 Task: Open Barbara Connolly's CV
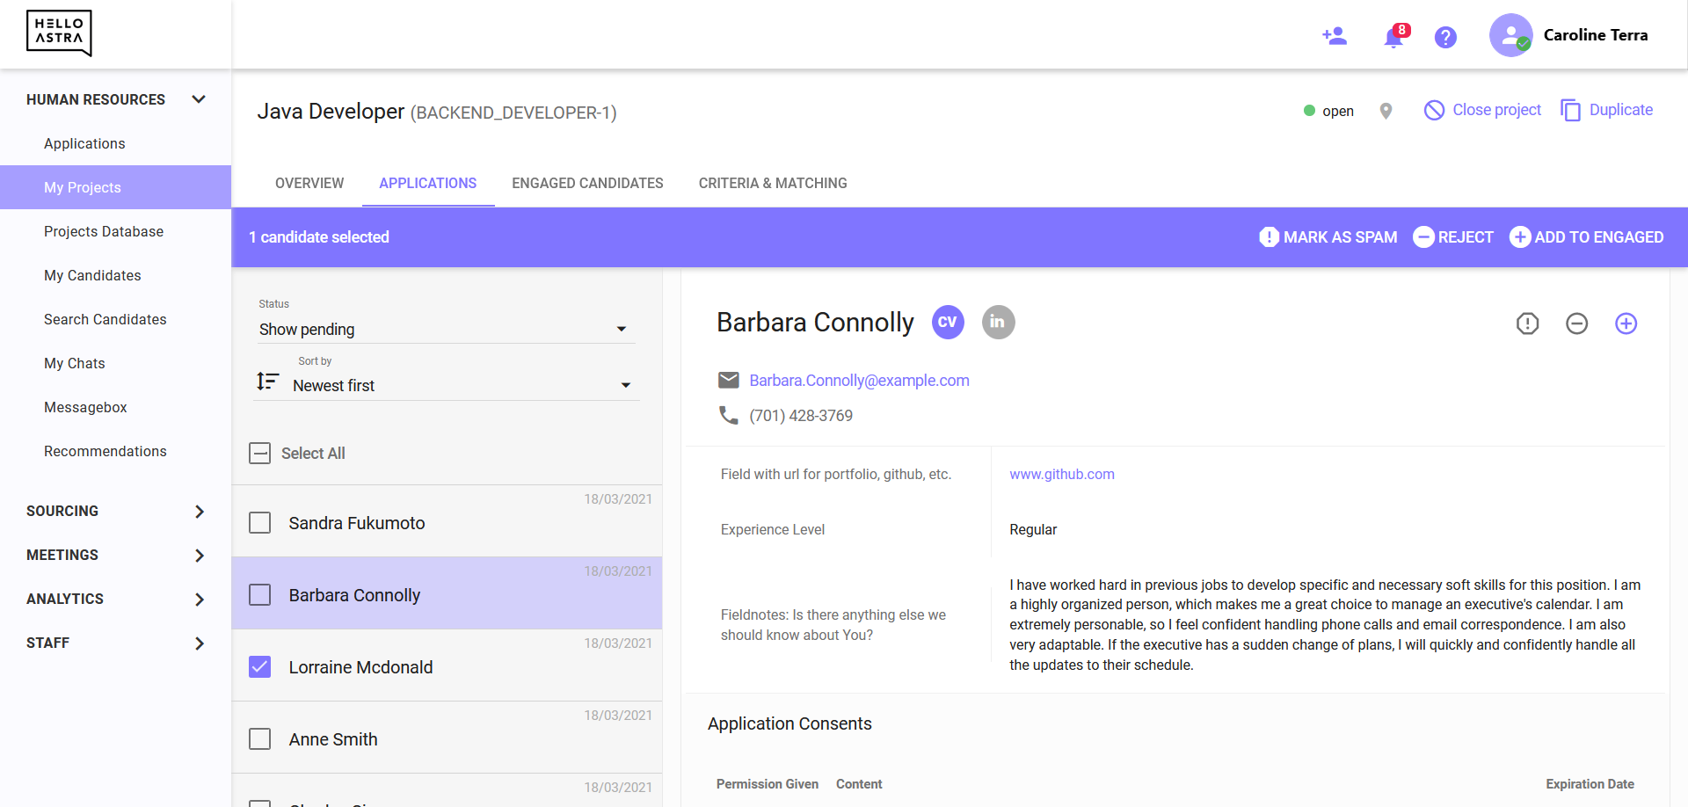coord(948,322)
